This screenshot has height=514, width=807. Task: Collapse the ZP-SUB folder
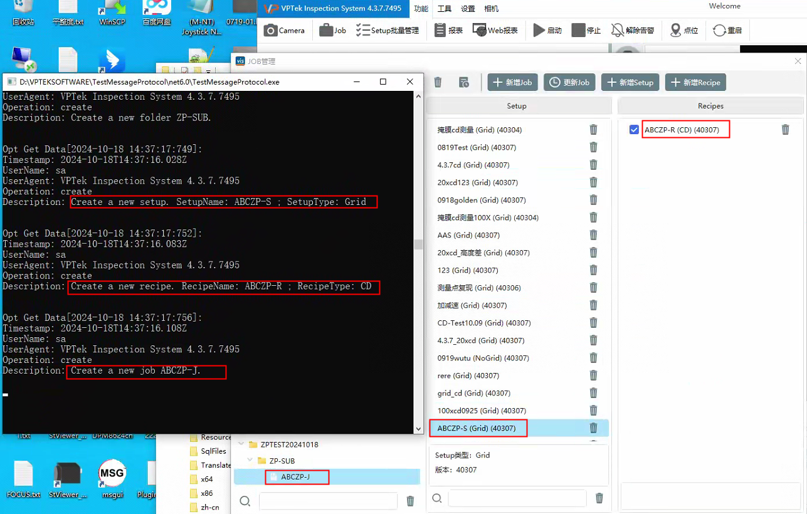click(x=251, y=461)
